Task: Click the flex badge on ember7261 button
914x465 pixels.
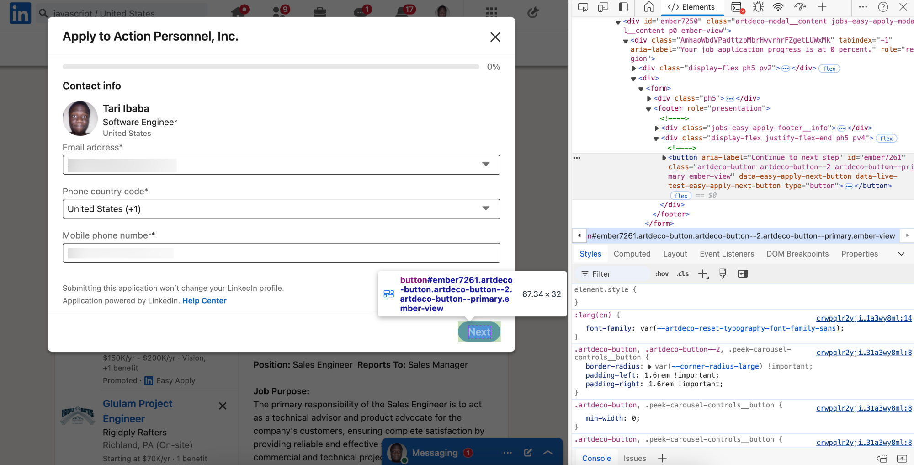Action: pyautogui.click(x=681, y=196)
